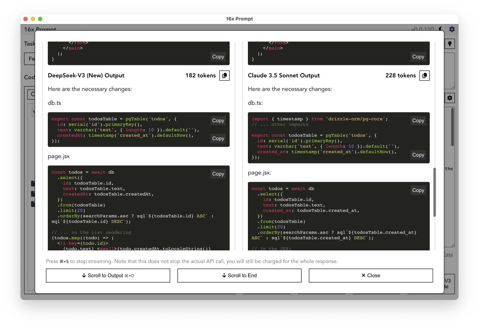479x327 pixels.
Task: Click the 228 tokens count
Action: point(400,75)
